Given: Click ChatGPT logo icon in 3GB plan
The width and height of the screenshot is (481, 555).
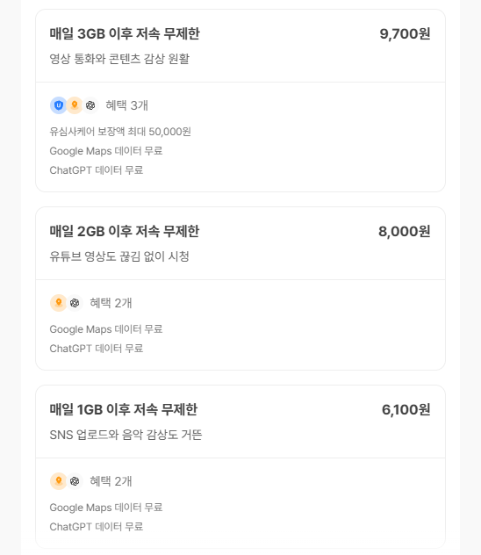Looking at the screenshot, I should [90, 105].
